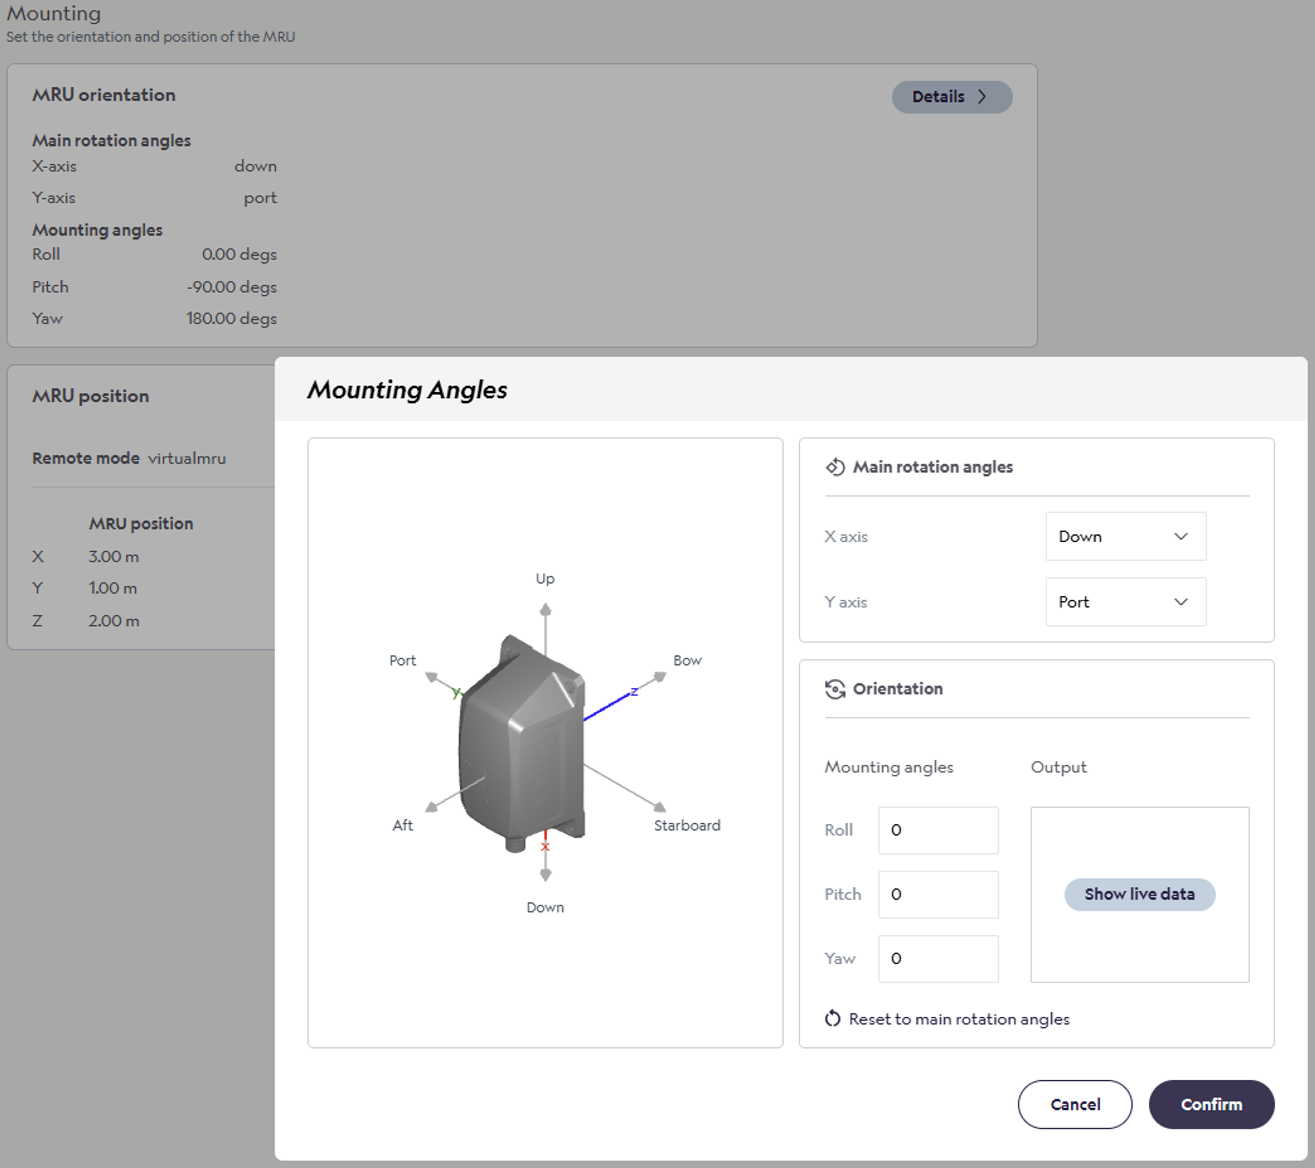
Task: Click the Show live data button
Action: [x=1139, y=894]
